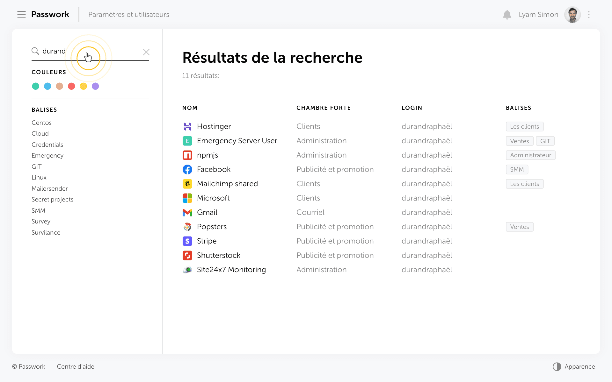Image resolution: width=612 pixels, height=382 pixels.
Task: Filter by the red color dot
Action: (x=71, y=86)
